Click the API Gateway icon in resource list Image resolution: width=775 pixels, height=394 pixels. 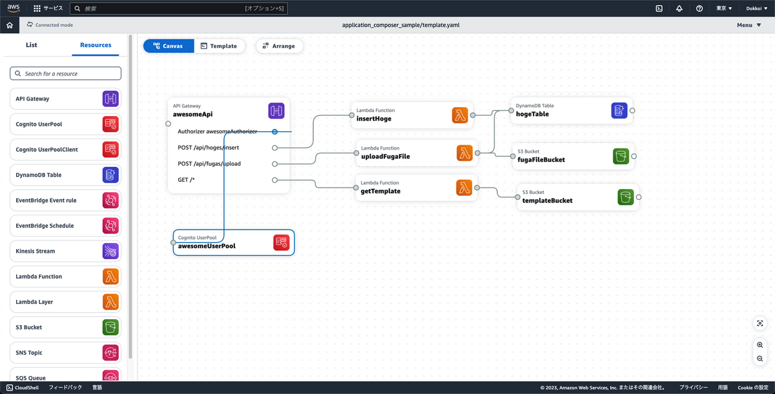pyautogui.click(x=110, y=99)
